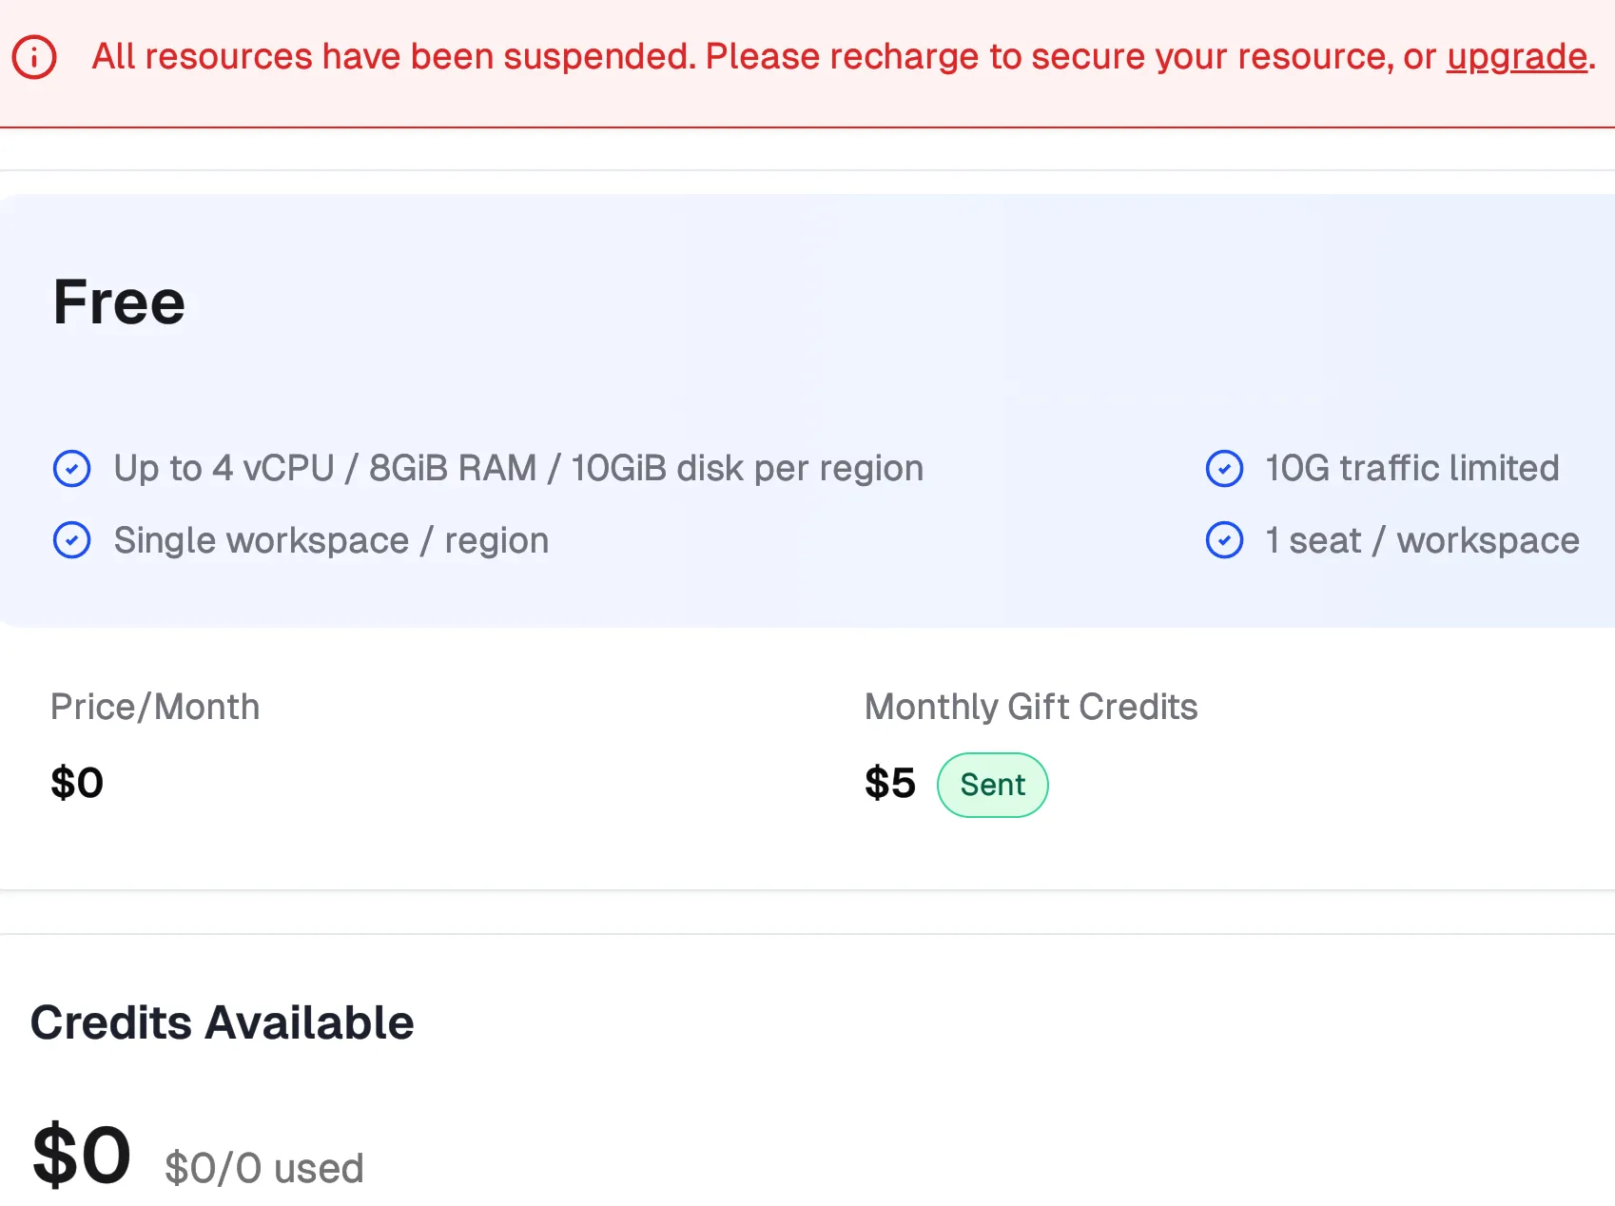Click the "$0/0 used" usage text

click(264, 1168)
